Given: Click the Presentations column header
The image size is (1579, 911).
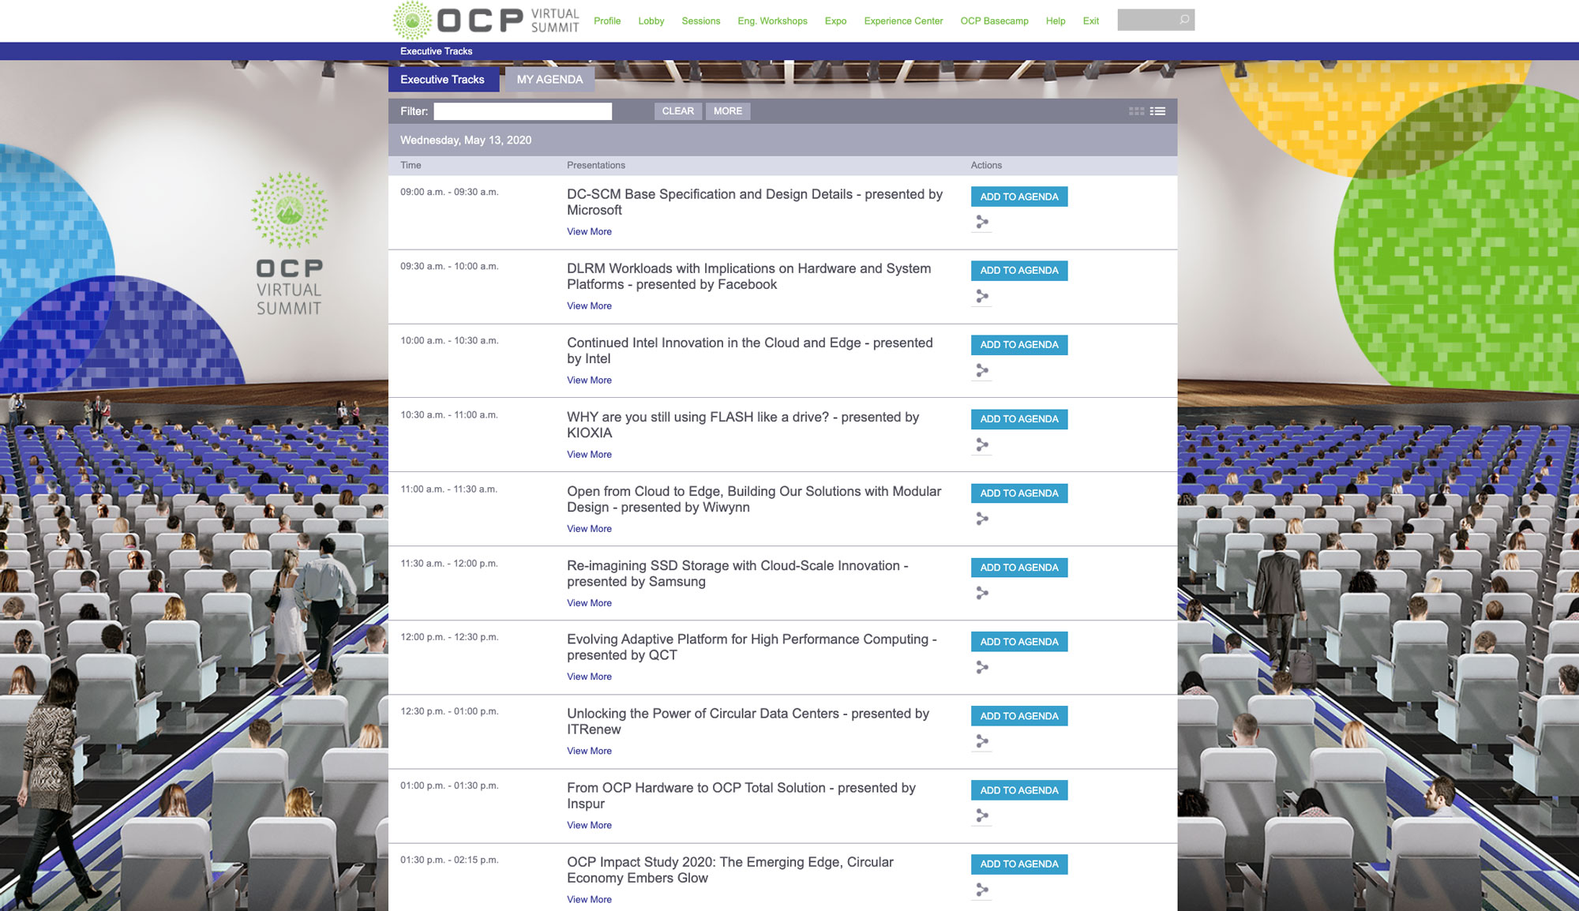Looking at the screenshot, I should pos(596,165).
